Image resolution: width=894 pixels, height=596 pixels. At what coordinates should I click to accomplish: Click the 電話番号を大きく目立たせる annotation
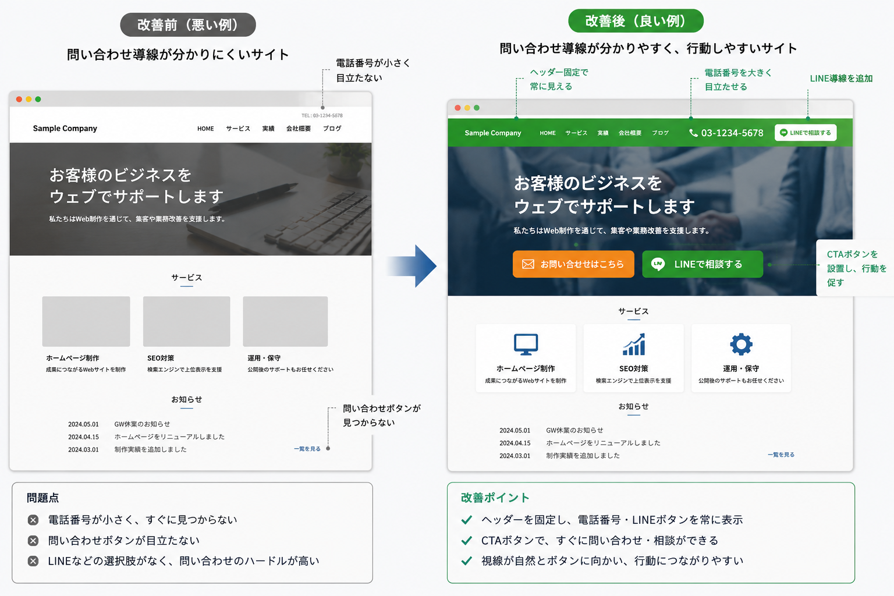coord(738,80)
